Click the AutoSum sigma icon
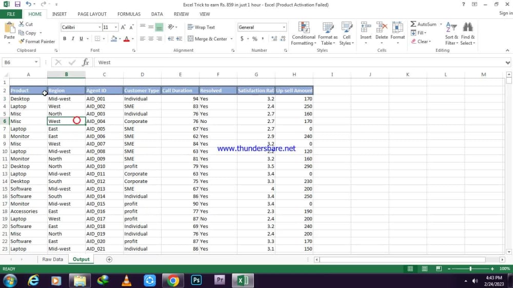The image size is (513, 288). (413, 24)
